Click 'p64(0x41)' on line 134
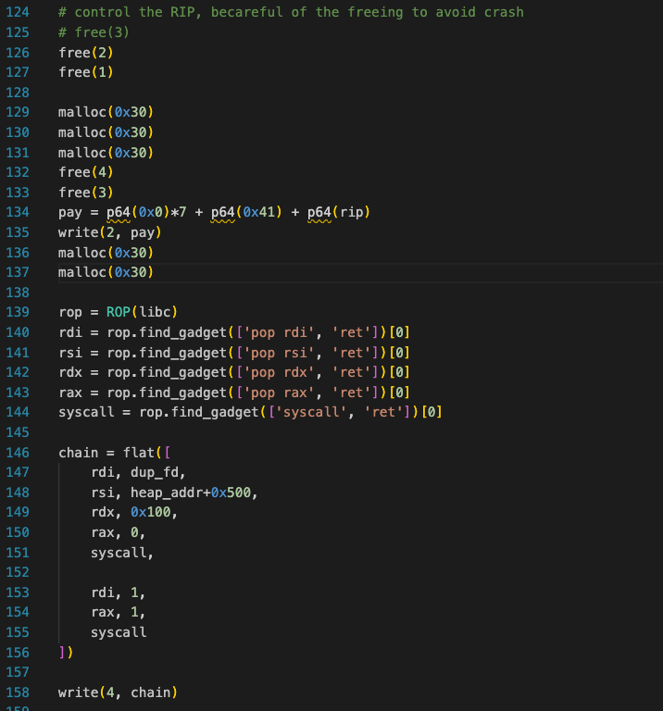663x711 pixels. pyautogui.click(x=246, y=212)
